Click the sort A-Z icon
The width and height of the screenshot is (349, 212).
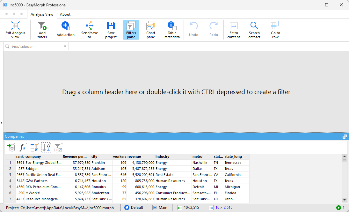pos(46,147)
